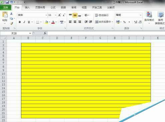This screenshot has width=165, height=122.
Task: Apply red font color button
Action: click(x=53, y=22)
